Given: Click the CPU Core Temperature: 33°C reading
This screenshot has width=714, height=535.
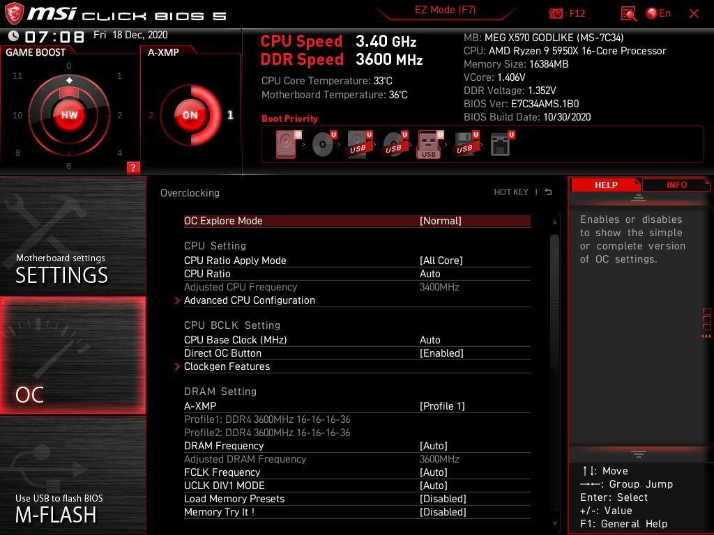Looking at the screenshot, I should [x=326, y=81].
